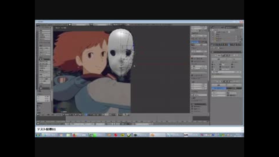Toggle Mirror modifier X axis checkbox
The image size is (279, 157).
212,65
